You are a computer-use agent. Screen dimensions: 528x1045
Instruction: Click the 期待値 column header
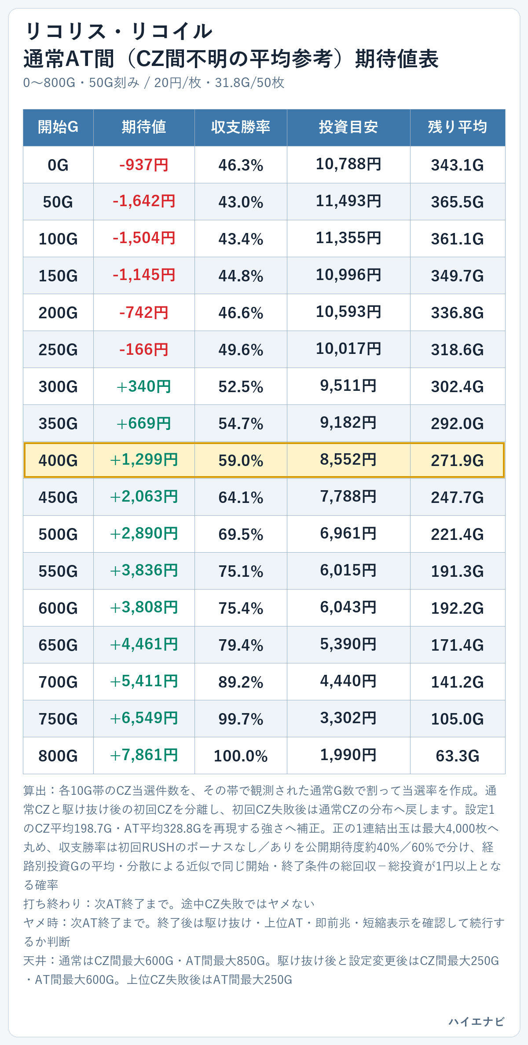point(144,127)
